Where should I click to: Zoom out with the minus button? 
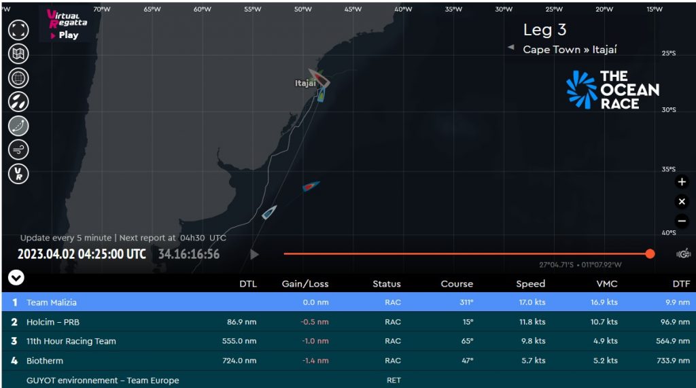click(x=682, y=221)
